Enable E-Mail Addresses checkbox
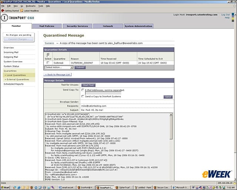This screenshot has width=237, height=190. [x=83, y=90]
